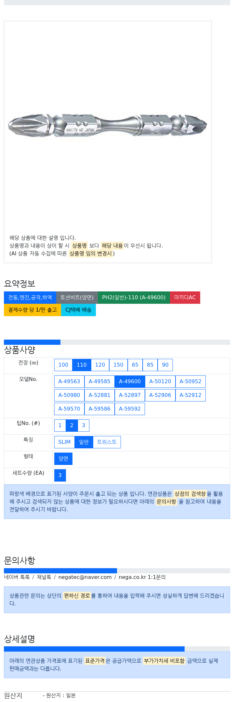Select the 100 length option

click(63, 365)
